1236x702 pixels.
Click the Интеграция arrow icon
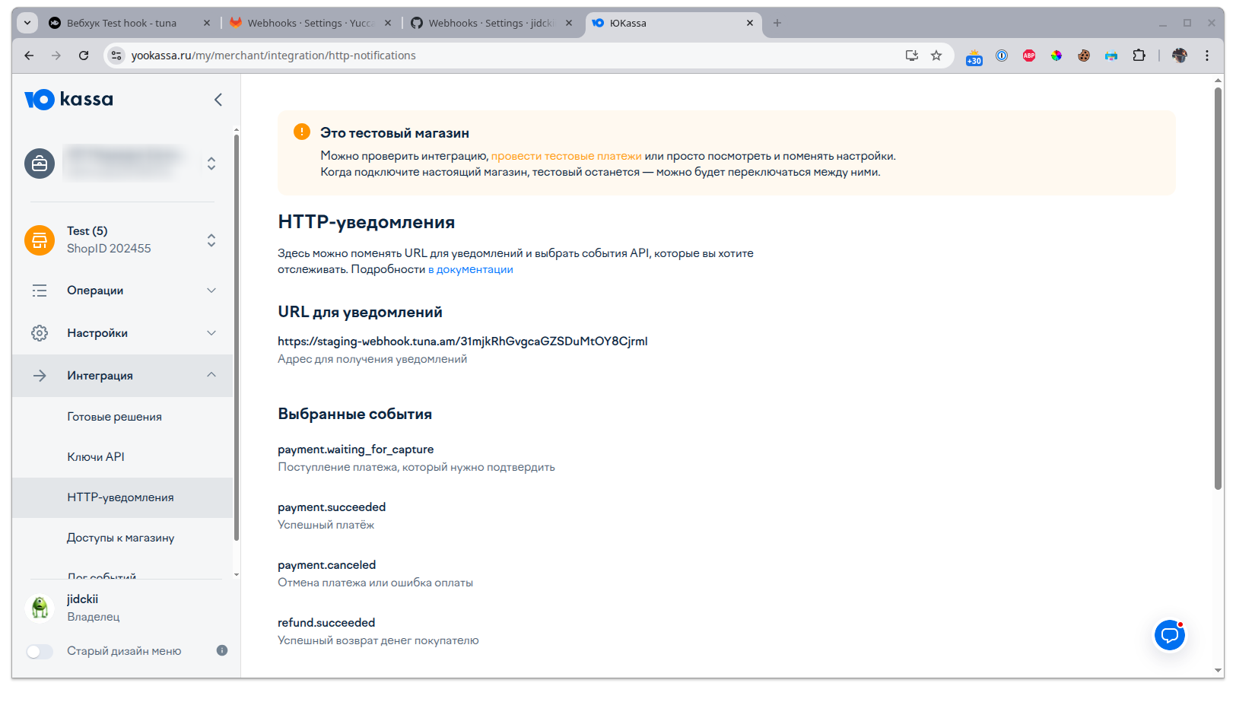coord(40,376)
